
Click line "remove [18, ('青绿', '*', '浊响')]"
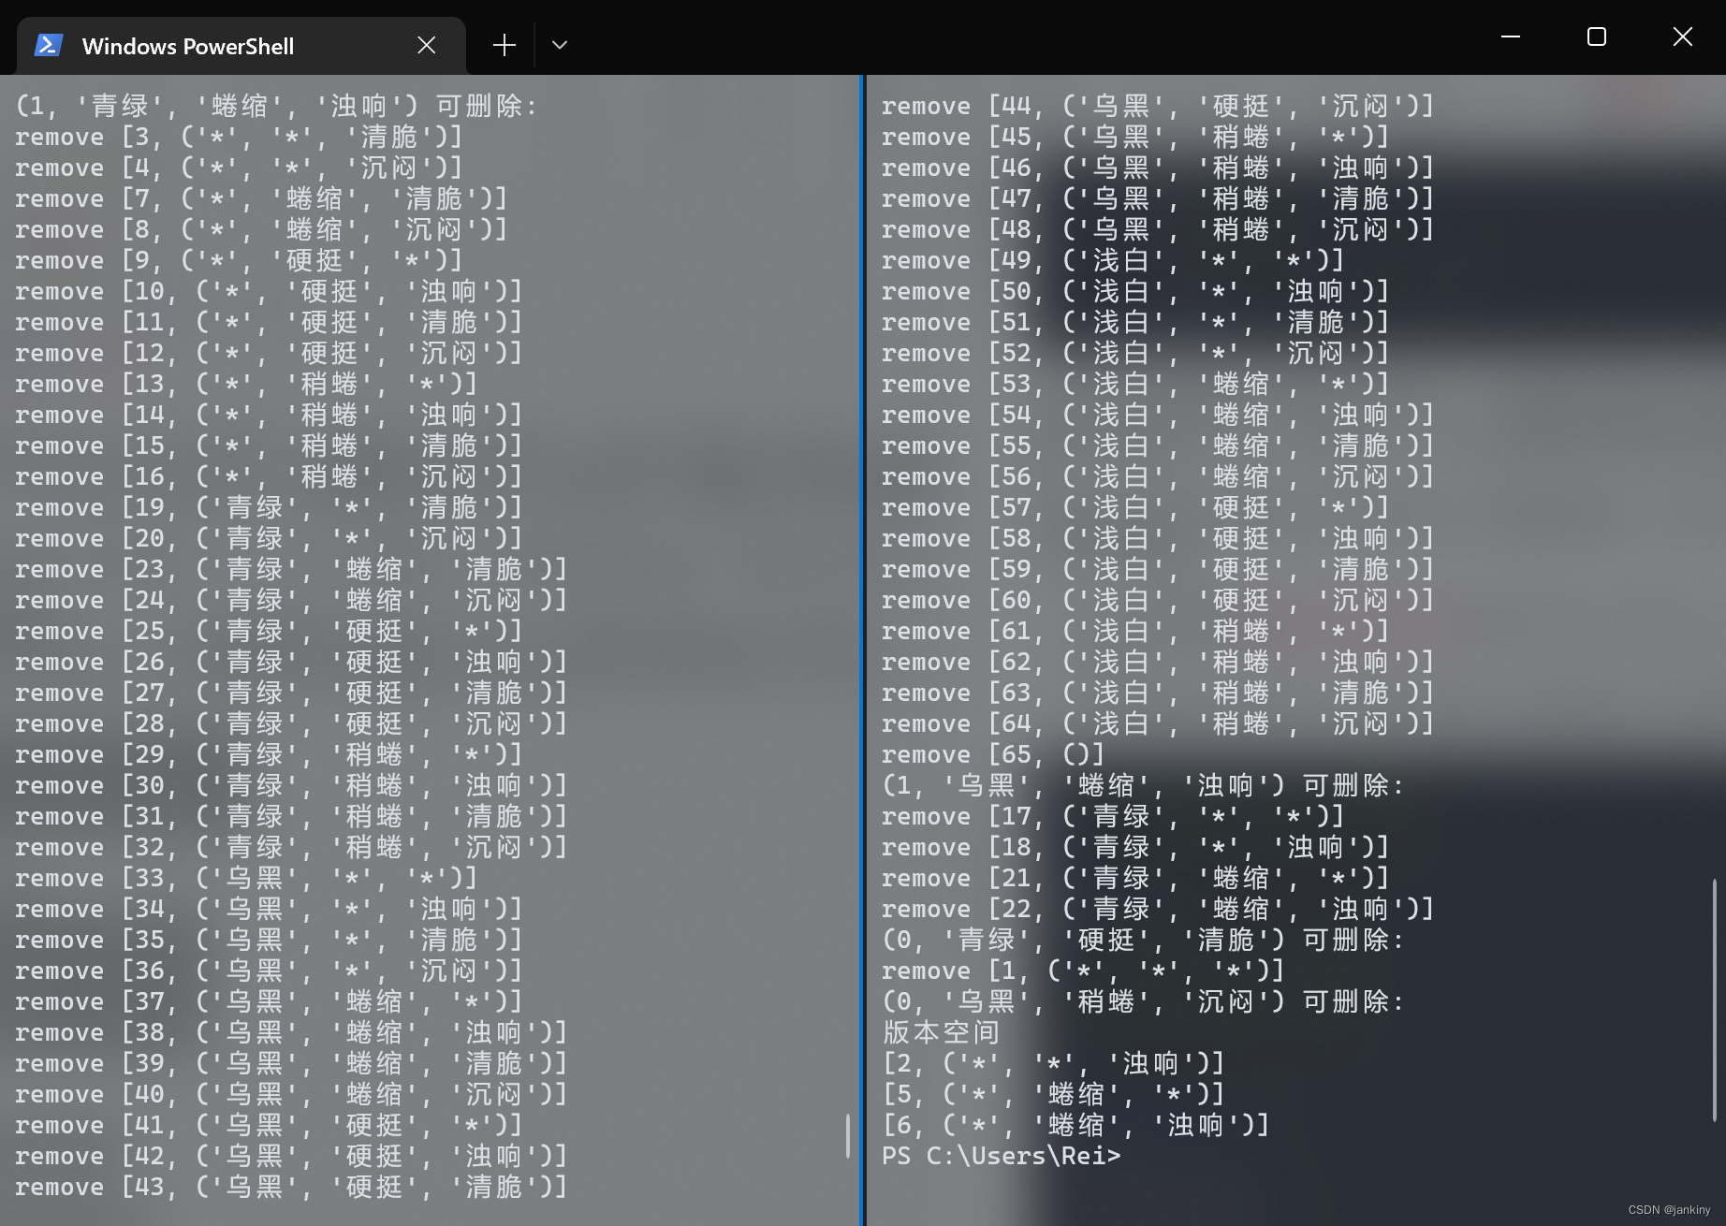click(1135, 847)
